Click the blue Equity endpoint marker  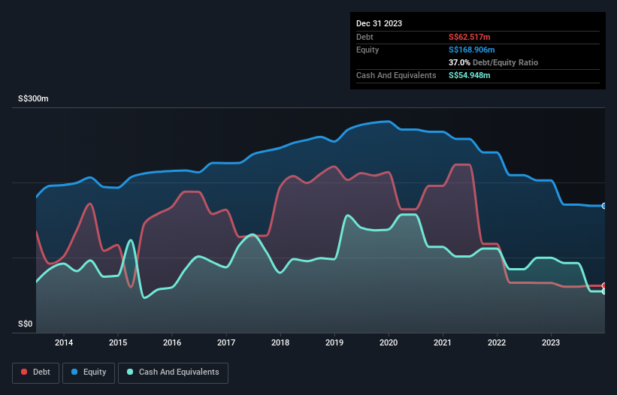[604, 206]
